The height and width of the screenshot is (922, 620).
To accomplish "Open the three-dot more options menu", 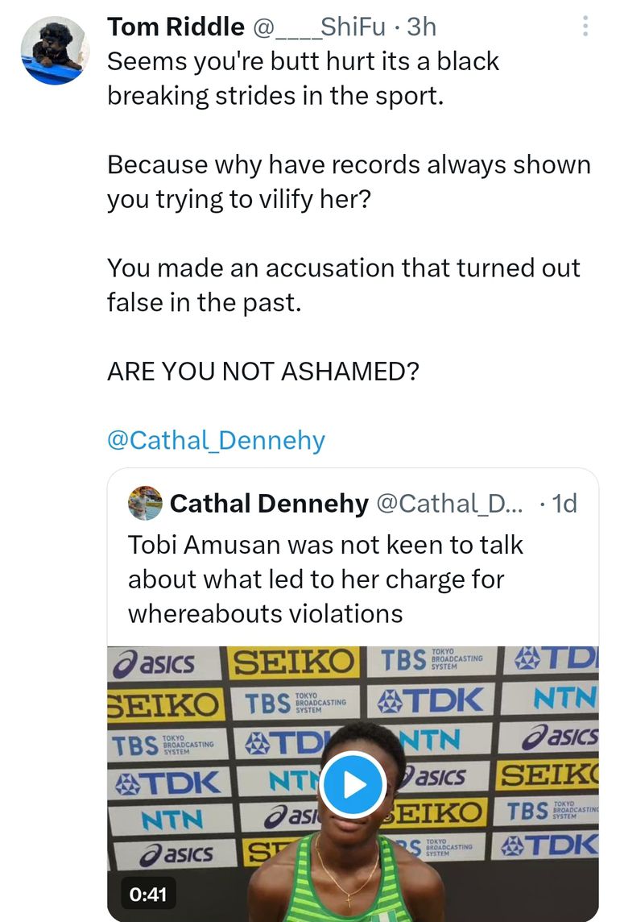I will (x=585, y=28).
